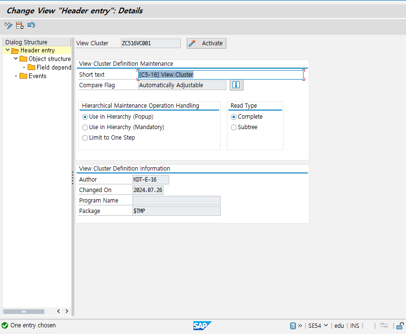Collapse the Header entry tree node

(x=8, y=50)
